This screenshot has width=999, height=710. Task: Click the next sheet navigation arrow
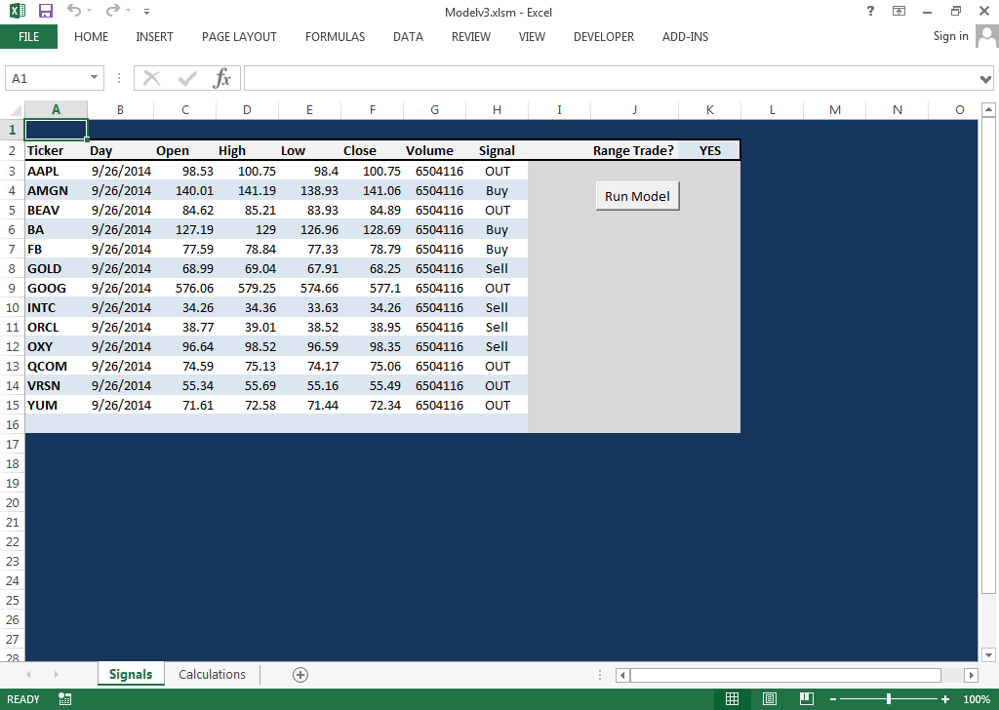pyautogui.click(x=56, y=674)
